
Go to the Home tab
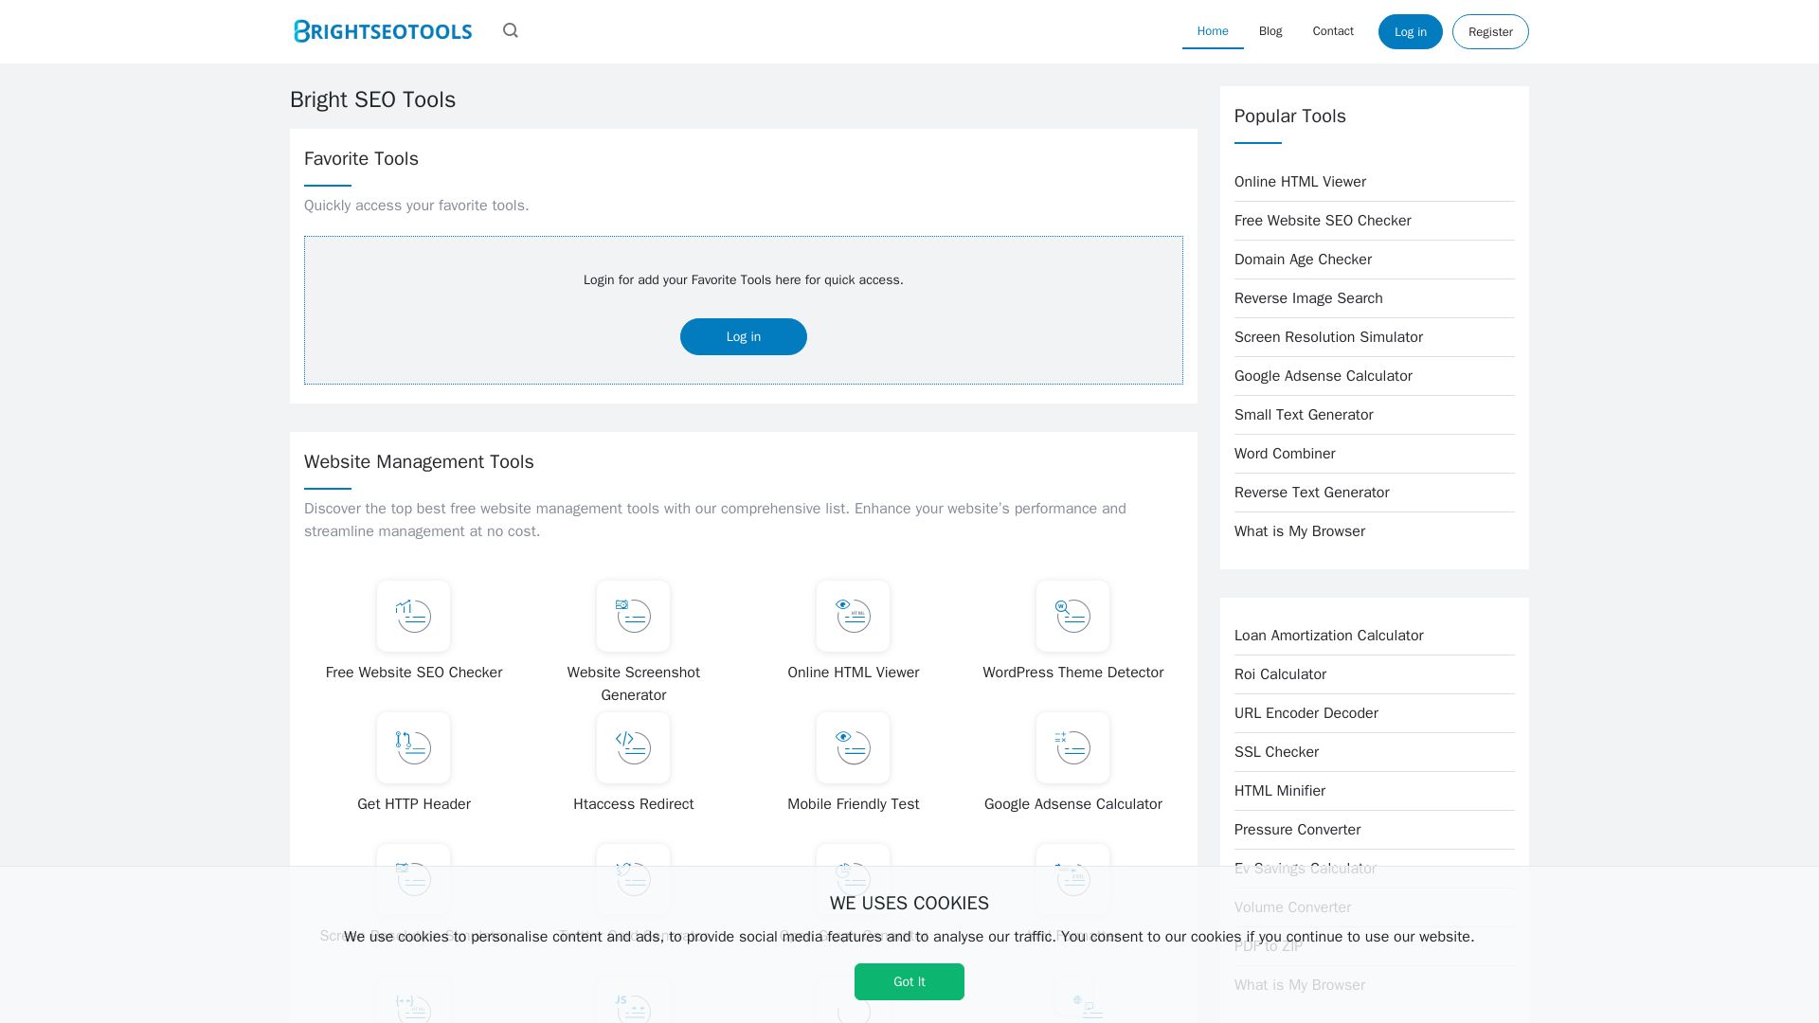point(1213,31)
